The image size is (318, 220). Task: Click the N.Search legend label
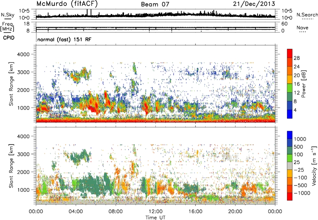307,15
